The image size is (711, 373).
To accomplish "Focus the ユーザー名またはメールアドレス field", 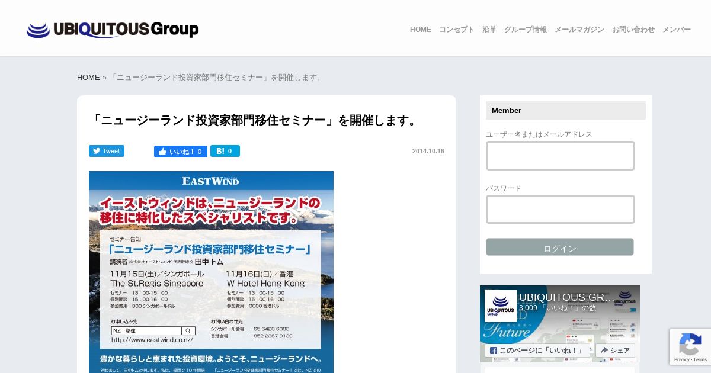I will click(561, 156).
